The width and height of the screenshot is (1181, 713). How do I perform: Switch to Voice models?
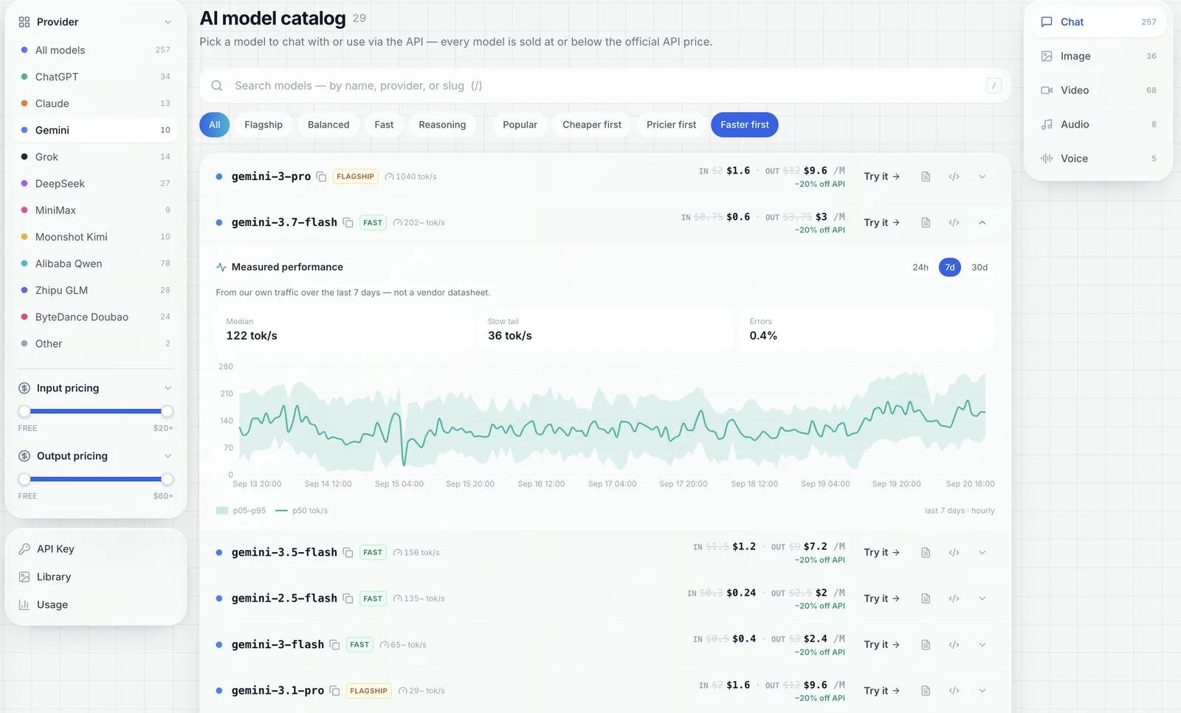click(x=1098, y=159)
